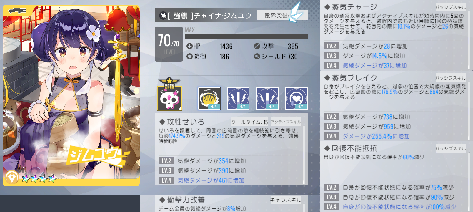Select the 衝撃力改善 character skill heading
Image resolution: width=473 pixels, height=212 pixels.
pos(182,200)
